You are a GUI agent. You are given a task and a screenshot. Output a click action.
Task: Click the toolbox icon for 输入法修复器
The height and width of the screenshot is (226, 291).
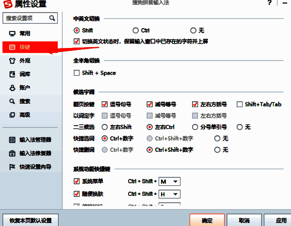coord(12,153)
